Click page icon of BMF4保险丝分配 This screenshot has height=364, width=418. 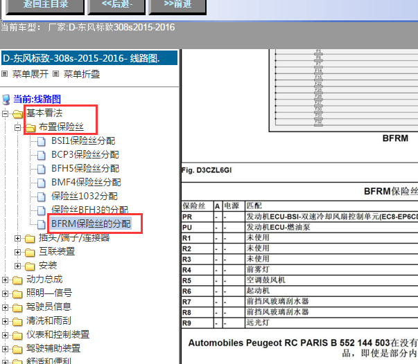[42, 183]
